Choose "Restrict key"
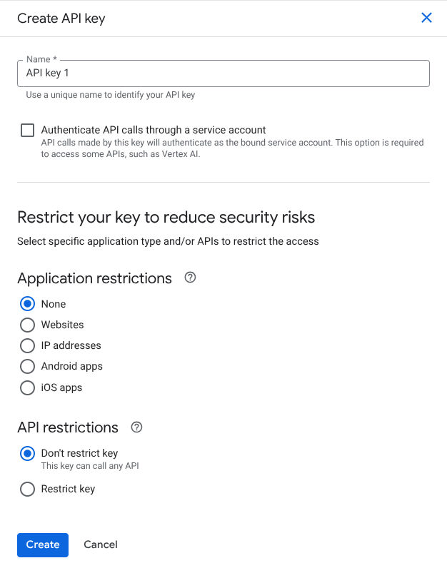The height and width of the screenshot is (578, 447). pyautogui.click(x=27, y=489)
